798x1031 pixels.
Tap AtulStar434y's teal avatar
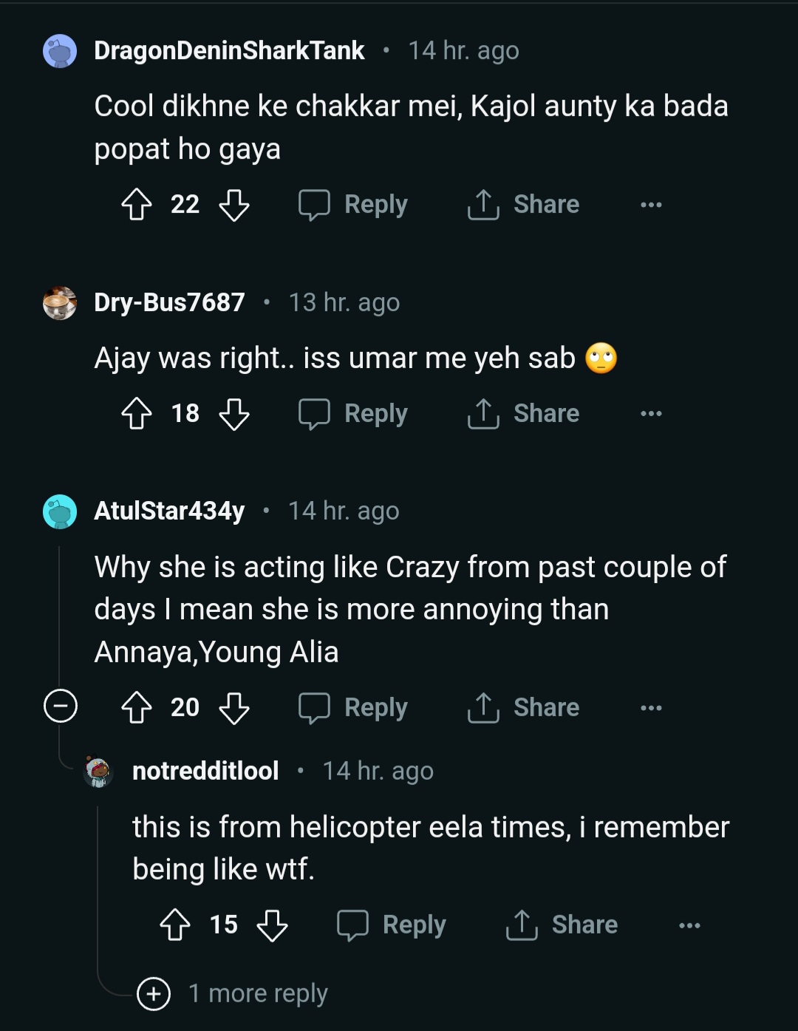click(x=60, y=511)
